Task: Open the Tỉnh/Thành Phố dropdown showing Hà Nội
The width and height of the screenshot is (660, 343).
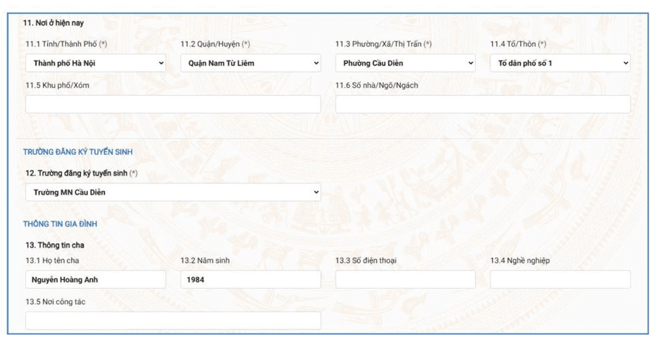Action: 96,63
